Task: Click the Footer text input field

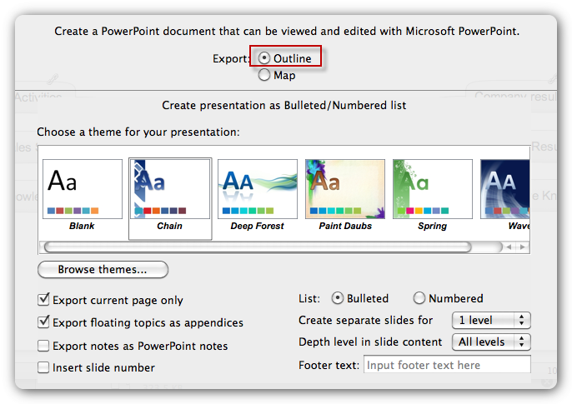Action: 447,365
